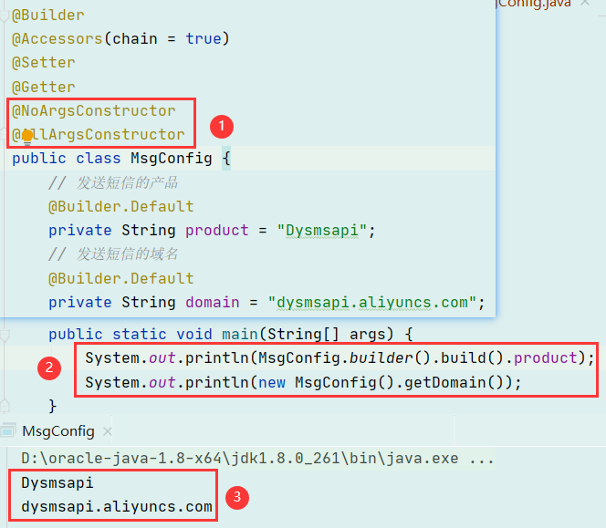This screenshot has width=606, height=528.
Task: Click the @NoArgsConstructor annotation
Action: click(94, 111)
